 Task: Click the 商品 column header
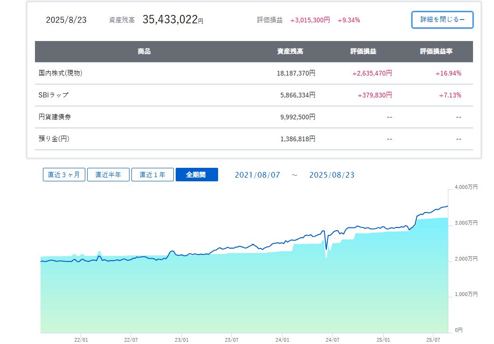(x=144, y=52)
